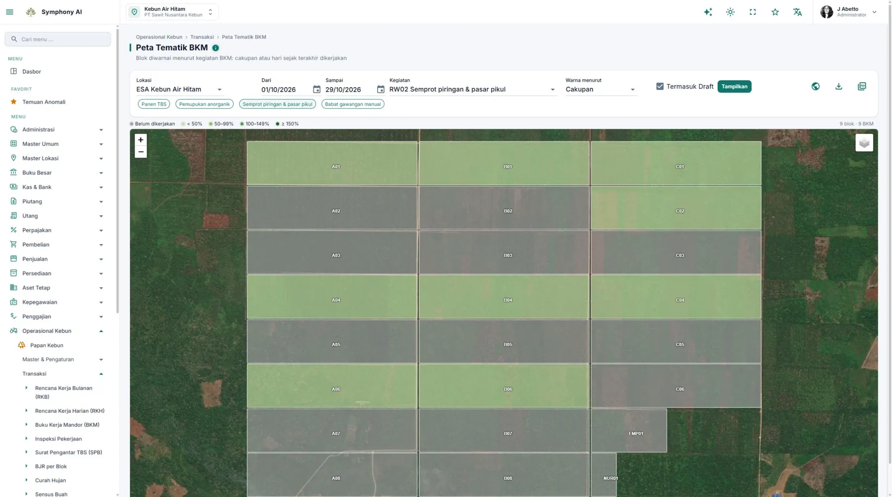Click the Transaksi breadcrumb link
The image size is (892, 497).
[x=202, y=37]
